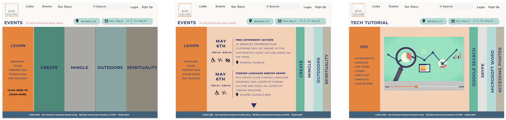Screen dimensions: 506x120
Task: Click the Find iPhone topic link
Action: tap(363, 84)
